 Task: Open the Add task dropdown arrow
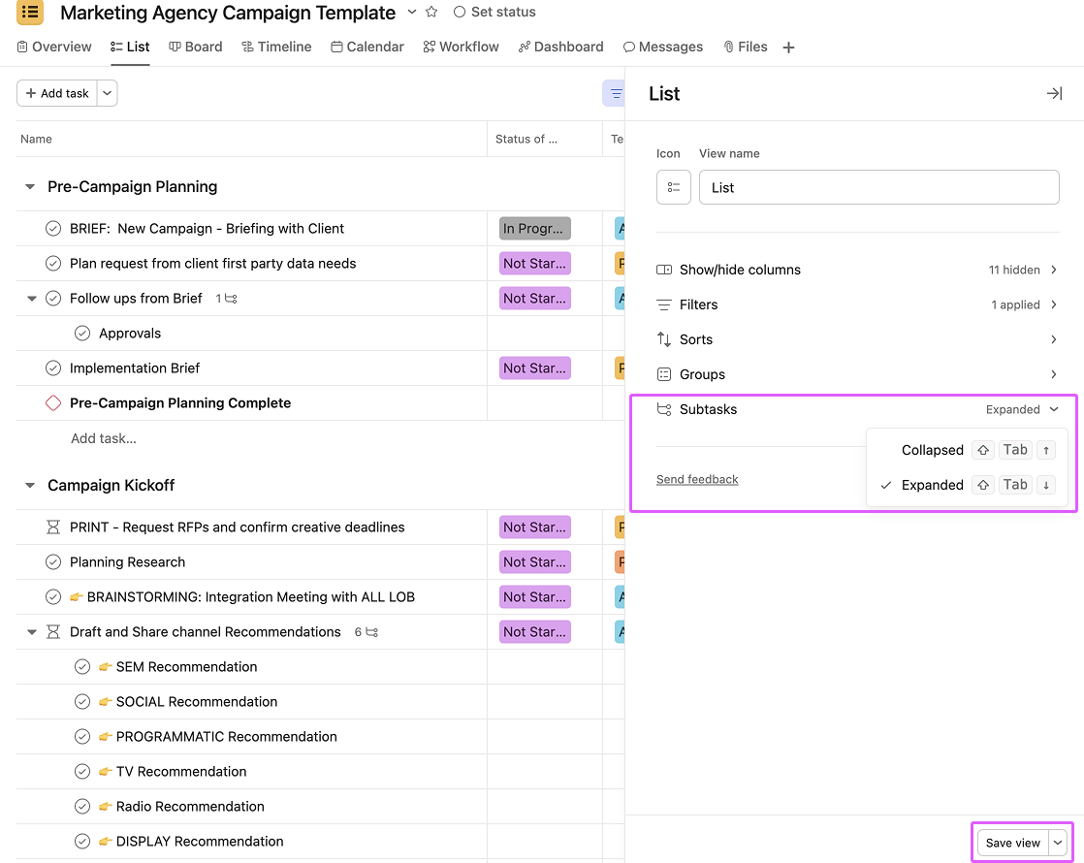(x=107, y=93)
